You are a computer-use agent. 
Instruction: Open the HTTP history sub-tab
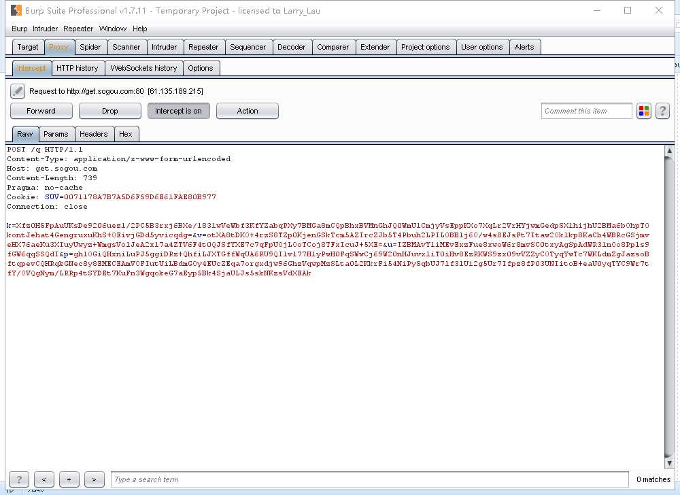tap(78, 68)
